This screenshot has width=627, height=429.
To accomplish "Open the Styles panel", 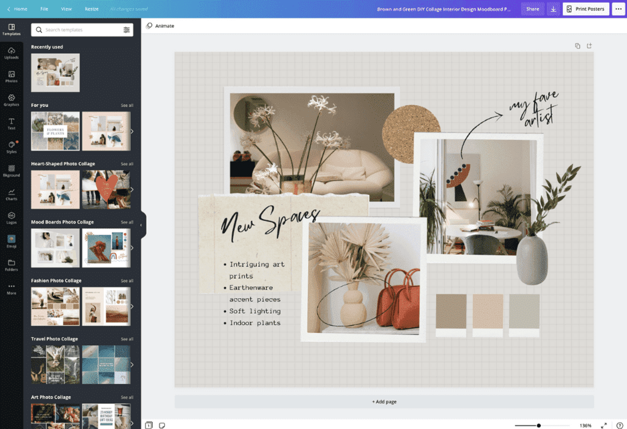I will (12, 147).
